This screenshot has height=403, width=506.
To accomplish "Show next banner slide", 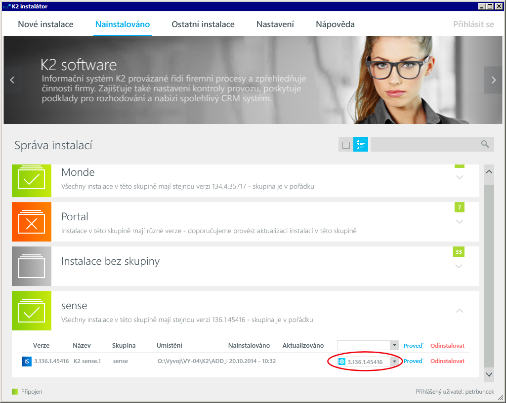I will [493, 80].
